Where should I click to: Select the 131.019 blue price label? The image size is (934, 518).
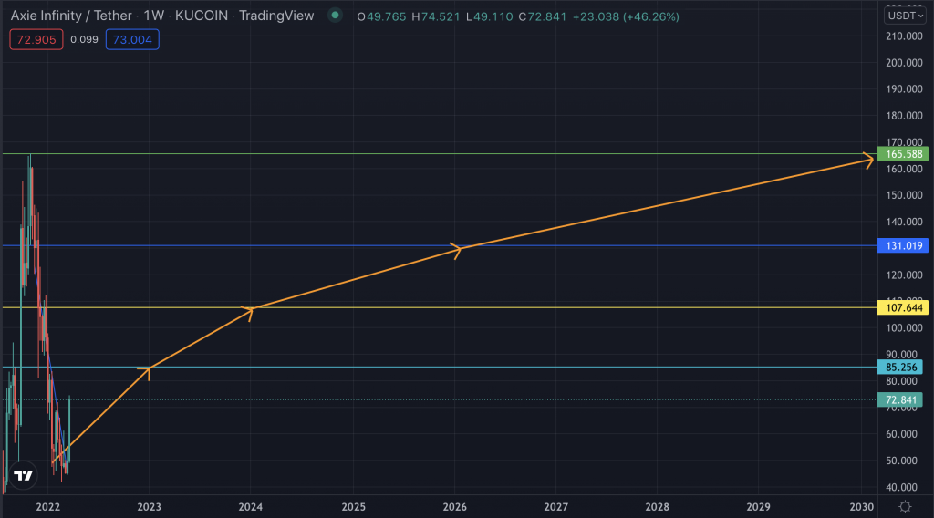[903, 246]
